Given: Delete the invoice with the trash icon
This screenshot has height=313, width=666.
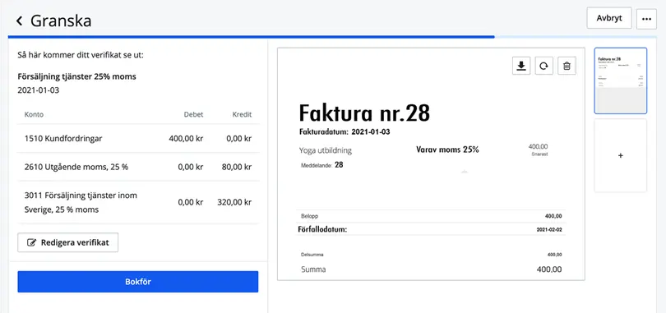Looking at the screenshot, I should point(567,66).
